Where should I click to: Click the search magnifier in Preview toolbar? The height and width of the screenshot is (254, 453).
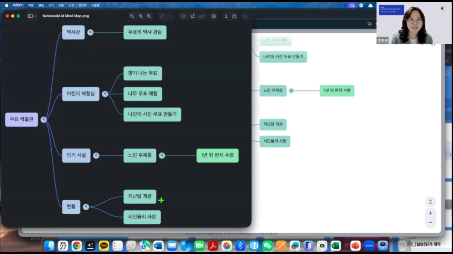coord(245,16)
